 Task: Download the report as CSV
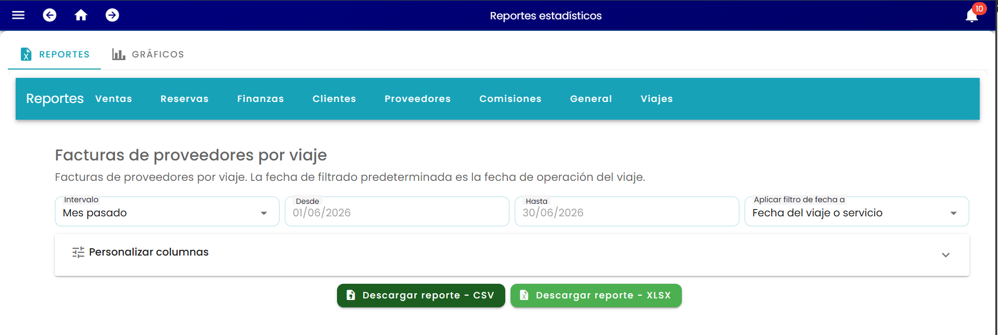[421, 296]
